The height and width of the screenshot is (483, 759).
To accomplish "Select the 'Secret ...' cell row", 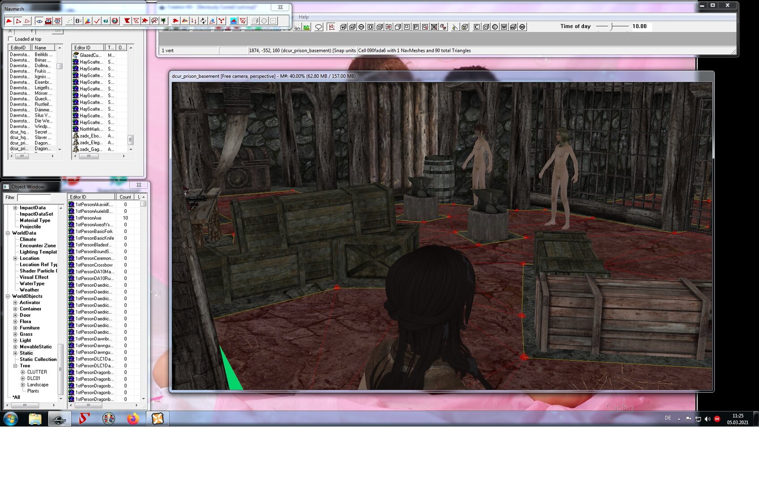I will click(x=31, y=132).
